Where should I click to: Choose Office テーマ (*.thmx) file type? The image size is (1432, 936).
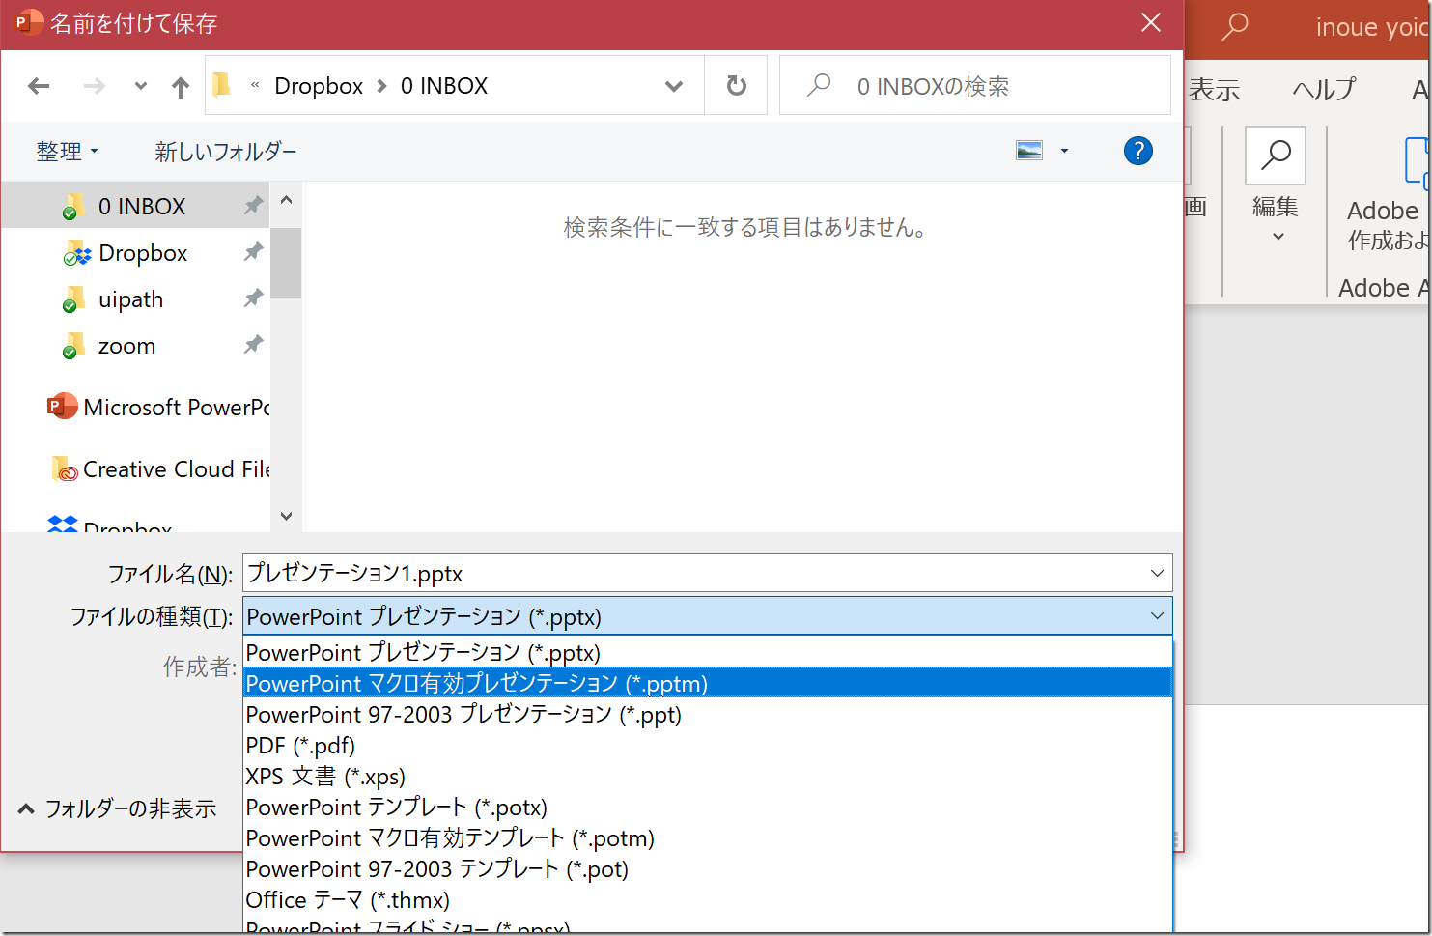coord(708,900)
